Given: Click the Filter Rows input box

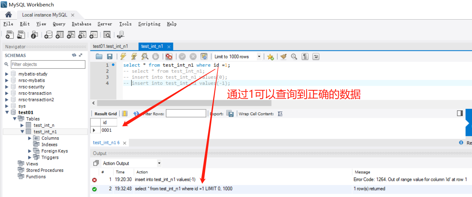Looking at the screenshot, I should tap(186, 114).
